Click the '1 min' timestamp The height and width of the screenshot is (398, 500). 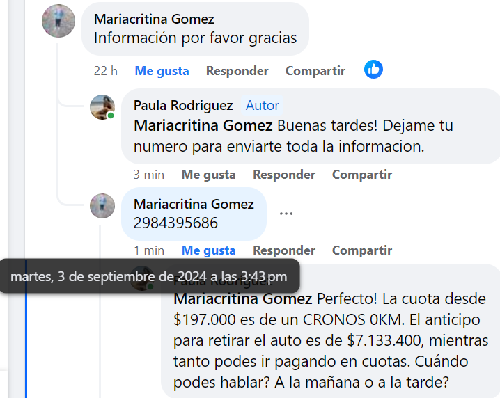(x=149, y=250)
